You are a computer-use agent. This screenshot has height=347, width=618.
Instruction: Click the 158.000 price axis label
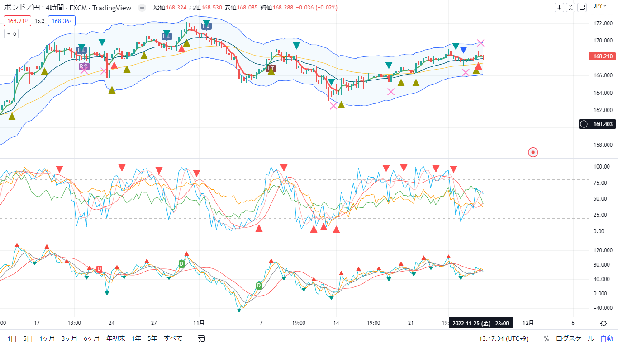click(603, 145)
